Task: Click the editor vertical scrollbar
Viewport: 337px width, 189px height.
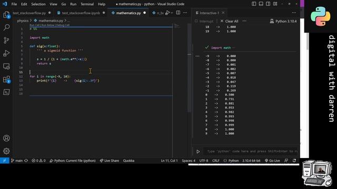Action: click(x=190, y=68)
